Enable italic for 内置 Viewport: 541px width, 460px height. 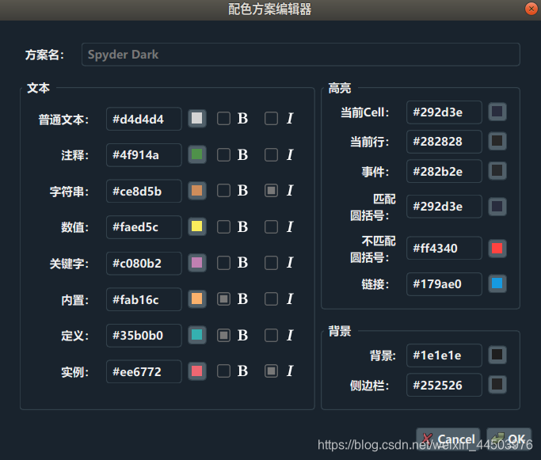[271, 299]
